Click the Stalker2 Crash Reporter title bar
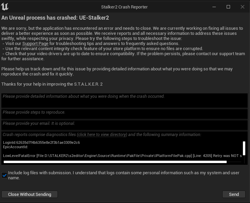 (x=124, y=7)
